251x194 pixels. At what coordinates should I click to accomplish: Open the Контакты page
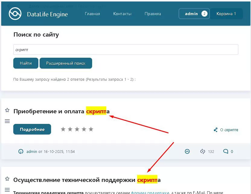(122, 14)
